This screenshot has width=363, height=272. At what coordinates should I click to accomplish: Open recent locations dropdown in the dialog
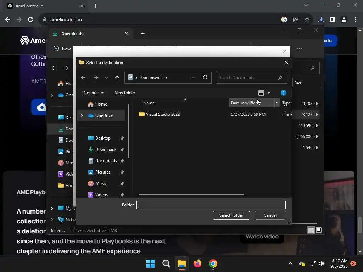pos(106,78)
